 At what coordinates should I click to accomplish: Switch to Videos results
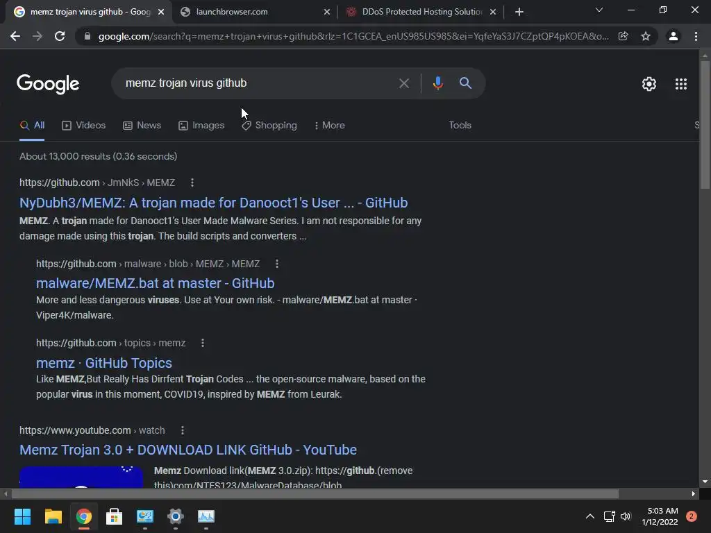click(x=84, y=126)
